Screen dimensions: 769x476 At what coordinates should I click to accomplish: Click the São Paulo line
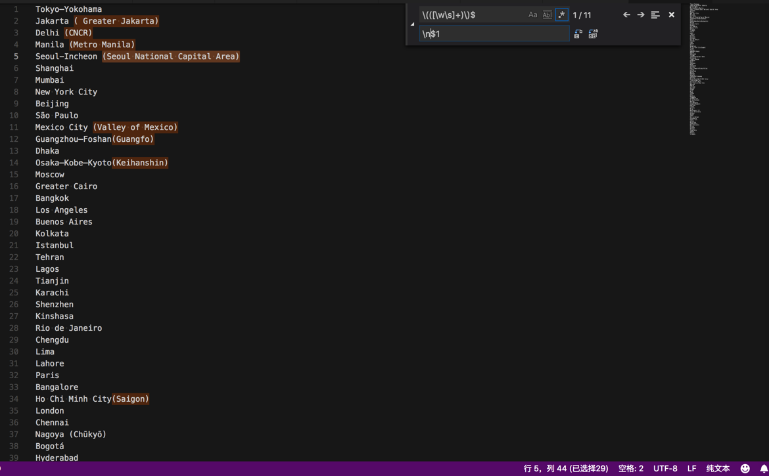pos(57,115)
